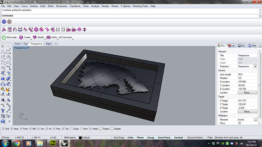Click the Camera Location Place button
262x147 pixels.
click(x=247, y=93)
